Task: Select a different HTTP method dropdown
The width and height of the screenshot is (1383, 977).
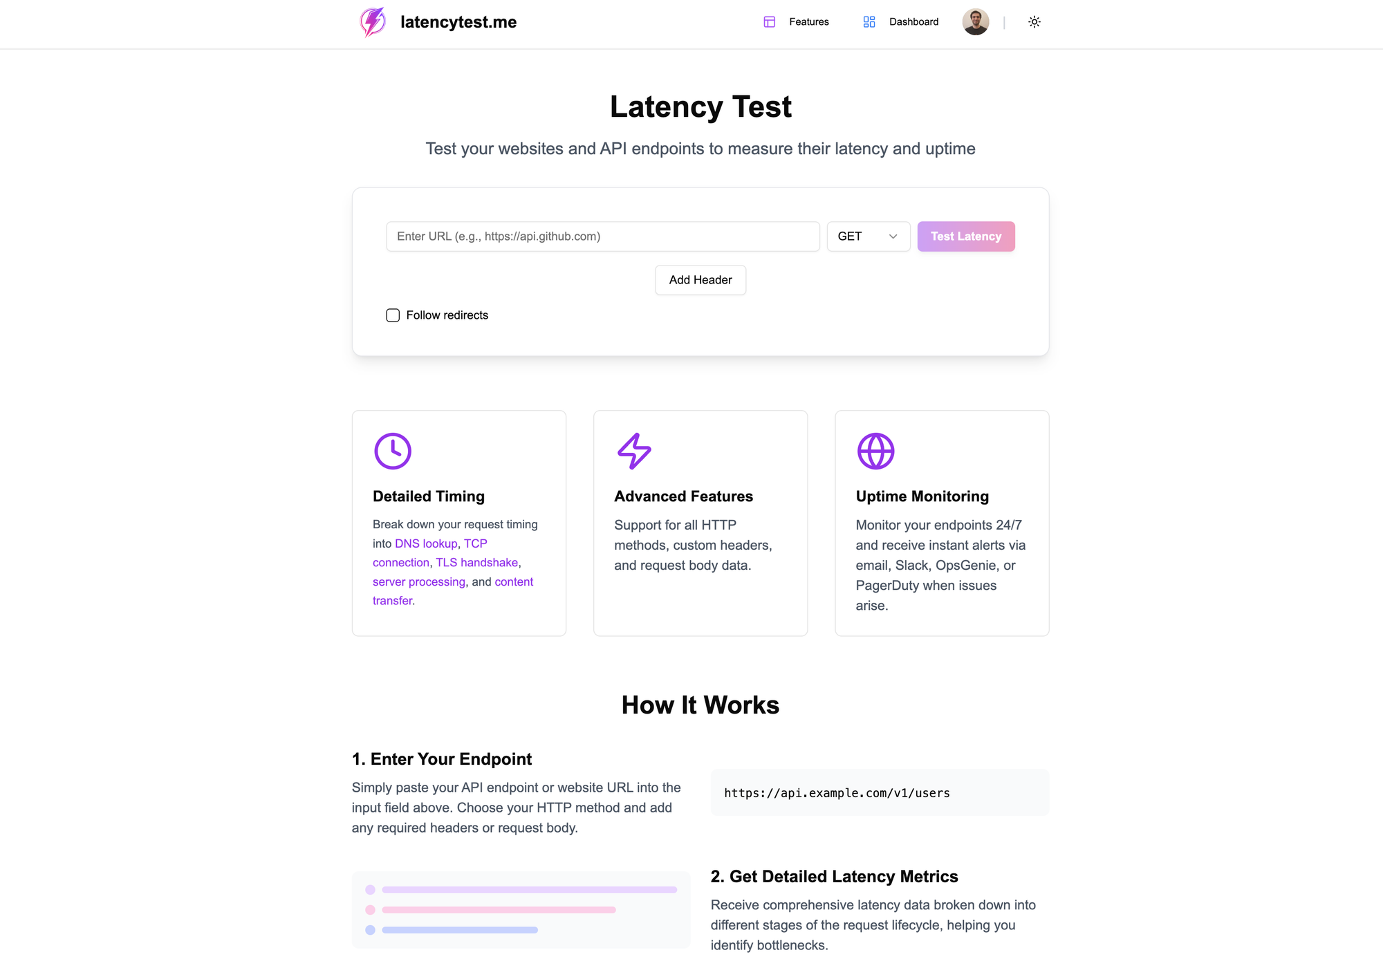Action: click(x=867, y=236)
